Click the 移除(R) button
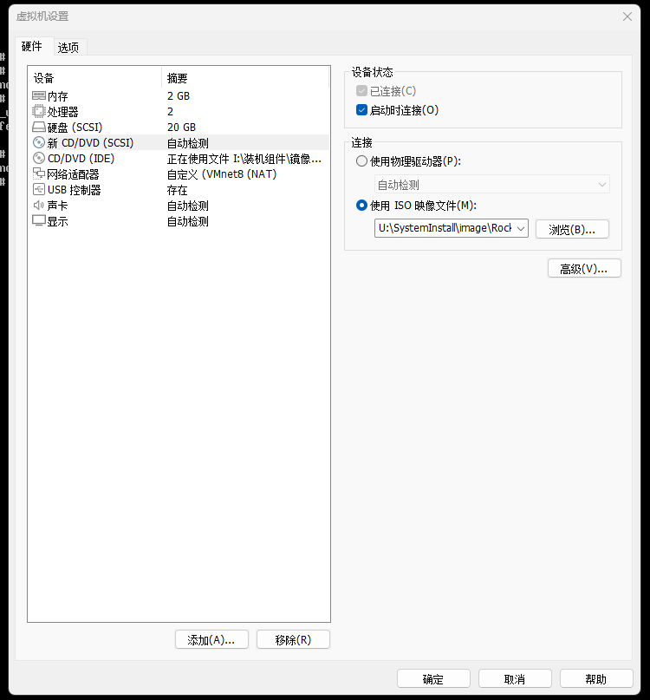Image resolution: width=650 pixels, height=700 pixels. point(293,639)
